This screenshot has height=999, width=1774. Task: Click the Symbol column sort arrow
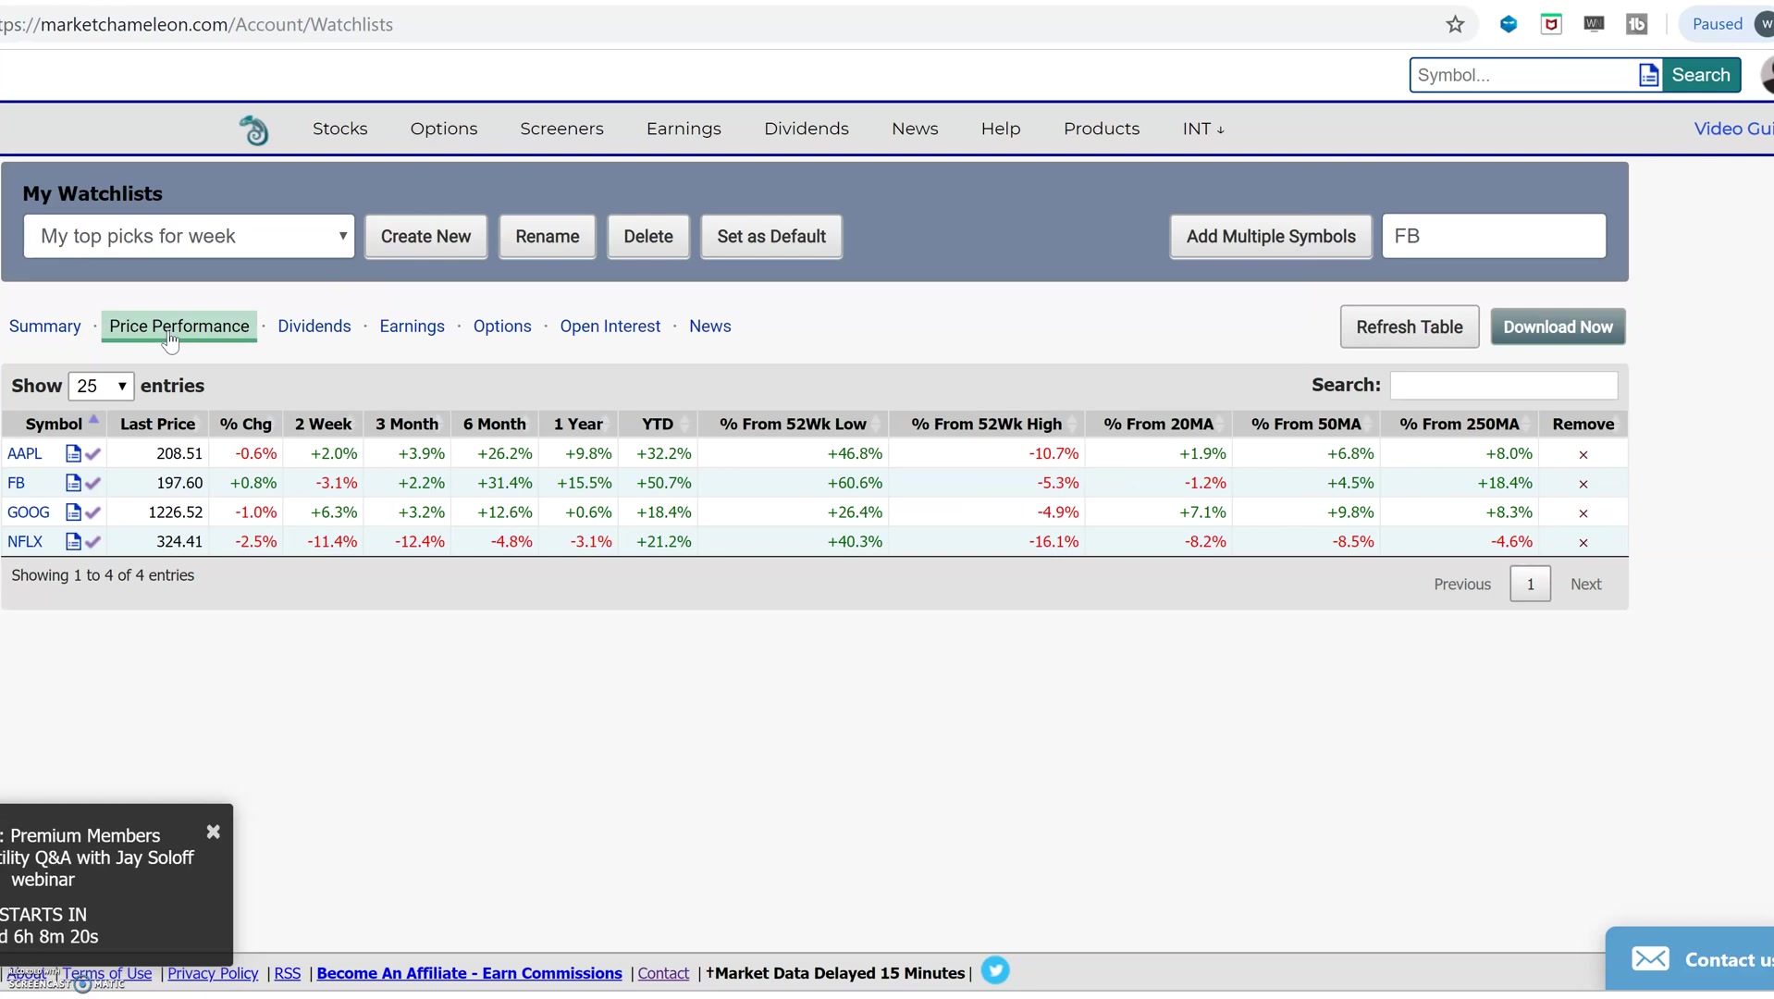pos(94,419)
